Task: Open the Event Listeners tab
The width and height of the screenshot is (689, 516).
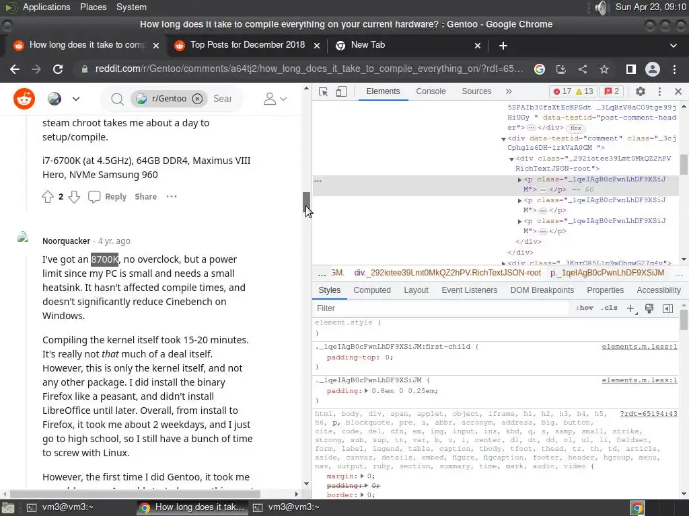Action: [x=469, y=290]
